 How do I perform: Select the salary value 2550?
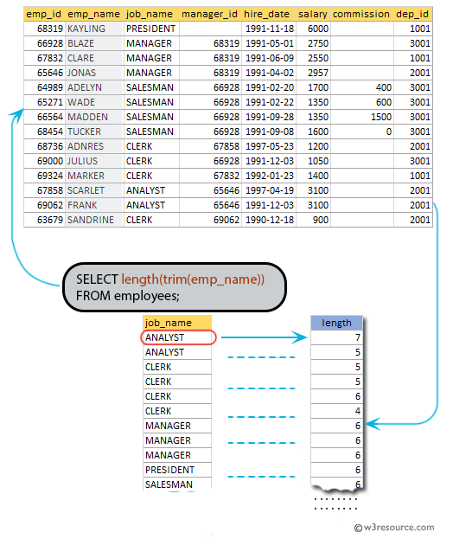(313, 58)
